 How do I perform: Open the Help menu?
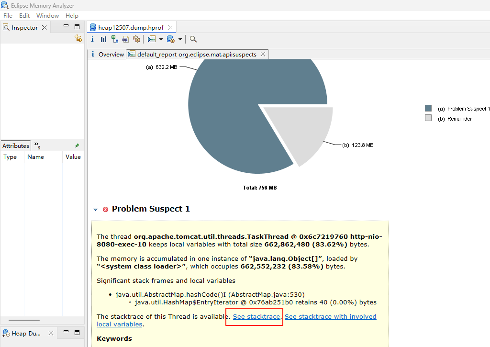pyautogui.click(x=72, y=16)
